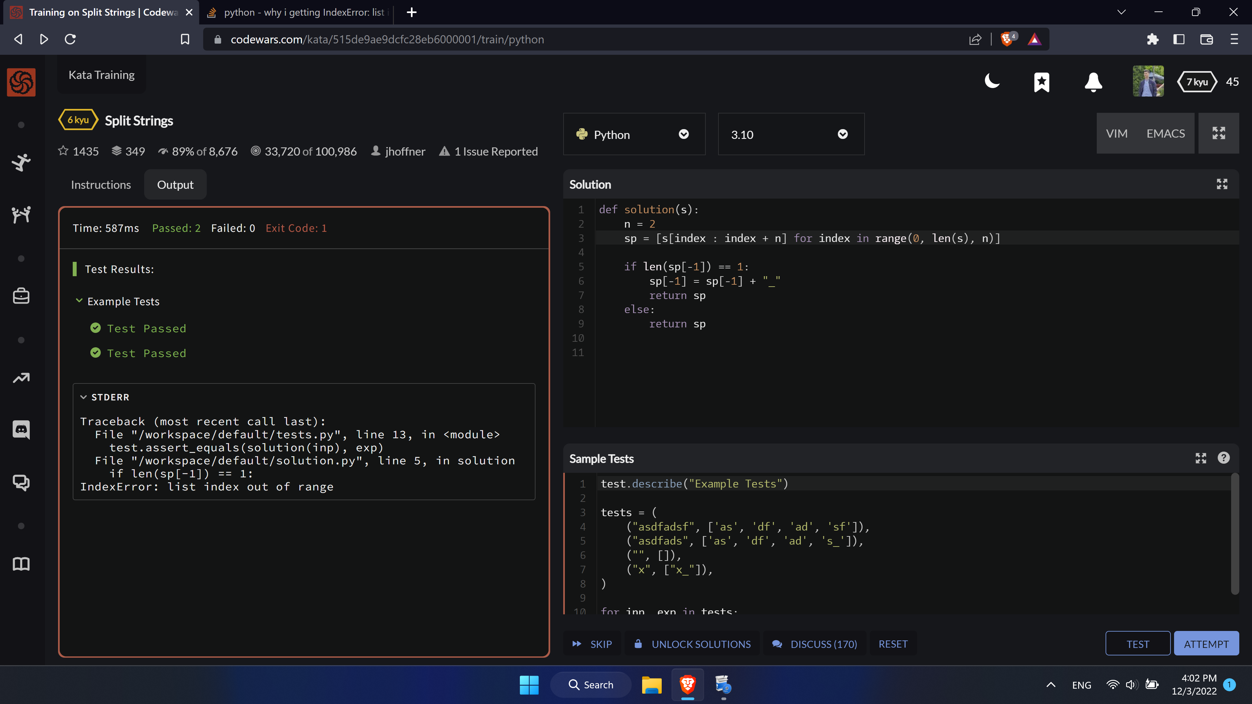Open the user profile avatar

coord(1148,81)
